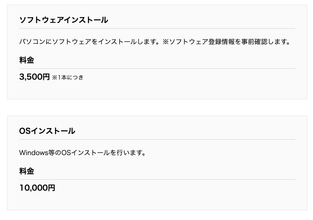This screenshot has width=313, height=220.
Task: Click divider line above 10,000円 price
Action: pos(157,180)
